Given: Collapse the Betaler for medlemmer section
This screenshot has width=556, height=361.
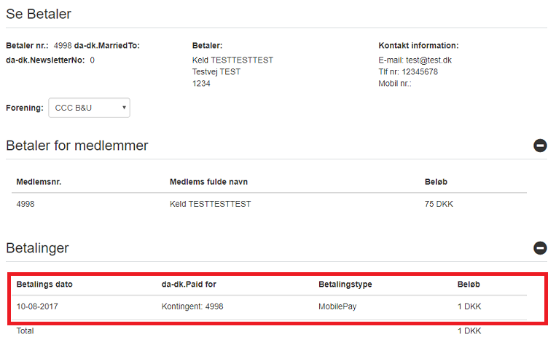Looking at the screenshot, I should (x=540, y=146).
